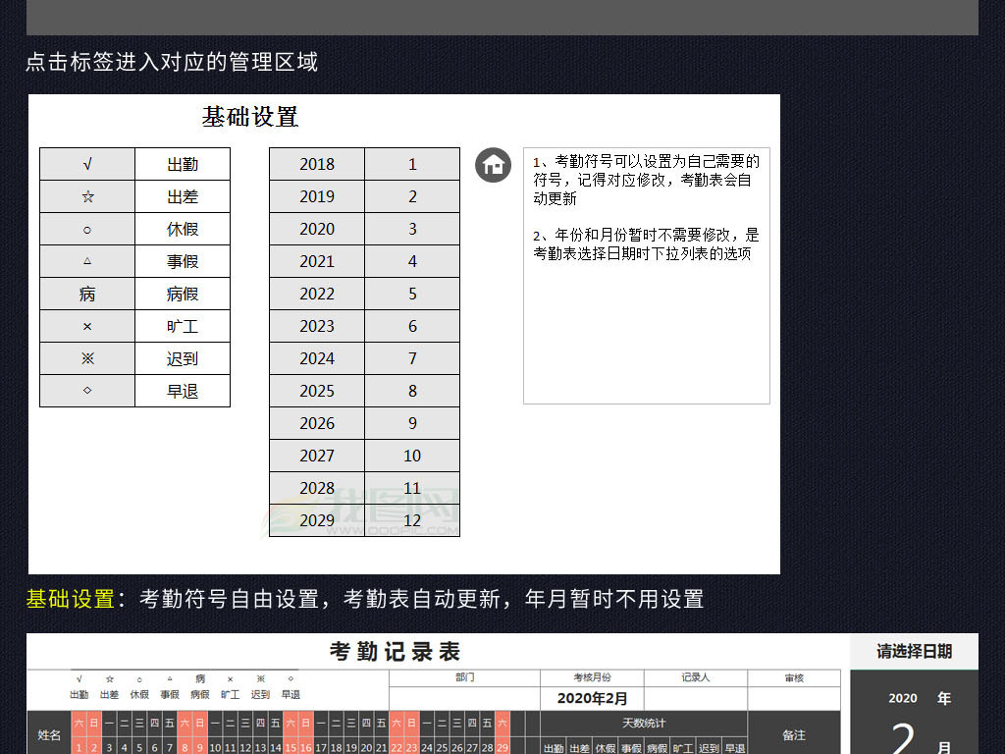Viewport: 1005px width, 754px height.
Task: Select the month 12 cell
Action: coord(412,520)
